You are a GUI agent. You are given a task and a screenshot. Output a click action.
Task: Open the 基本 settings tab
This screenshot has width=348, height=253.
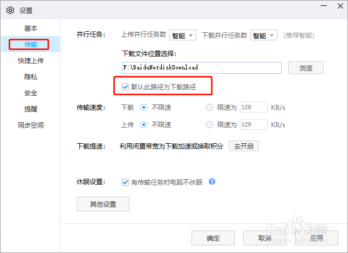pos(31,28)
